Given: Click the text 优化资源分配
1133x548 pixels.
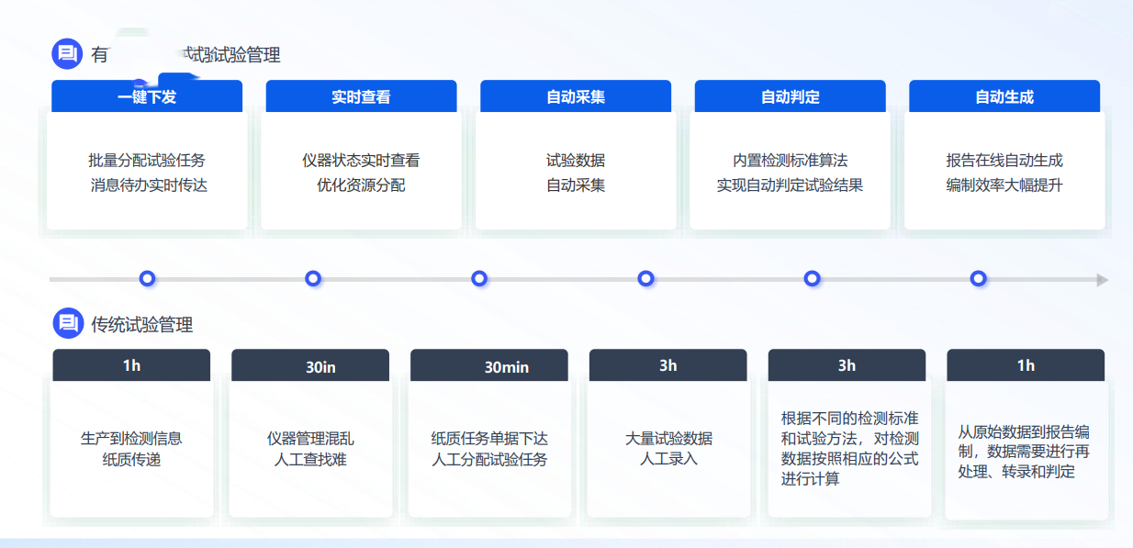Looking at the screenshot, I should tap(361, 185).
